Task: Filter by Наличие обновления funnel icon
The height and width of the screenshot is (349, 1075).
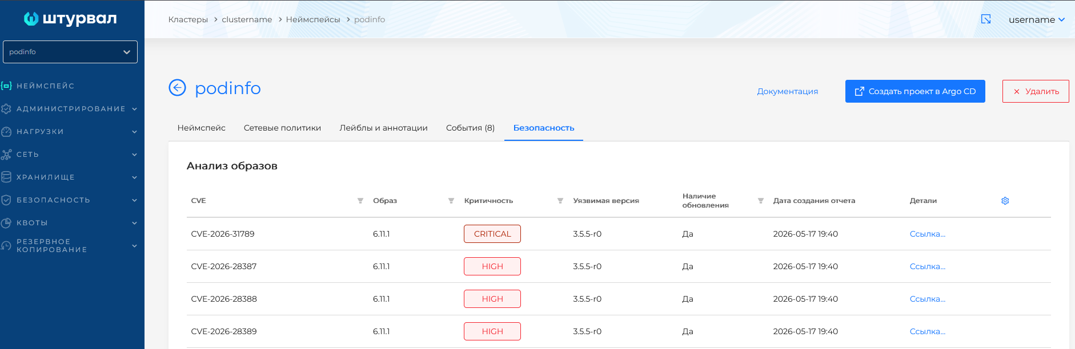Action: pyautogui.click(x=761, y=201)
